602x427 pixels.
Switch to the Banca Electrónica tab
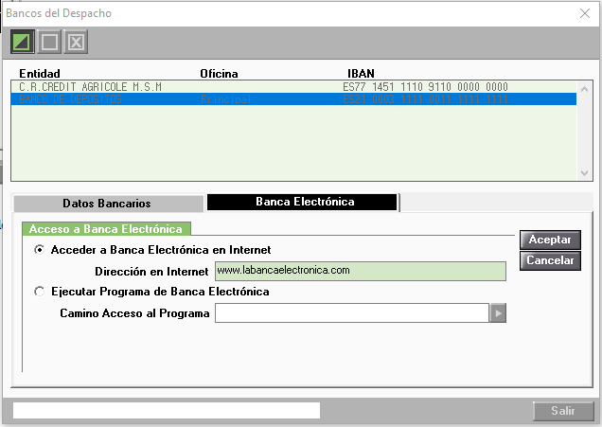point(302,202)
